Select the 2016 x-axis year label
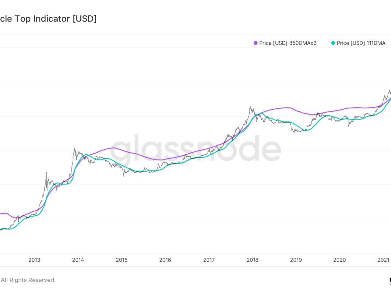Image resolution: width=391 pixels, height=293 pixels. [x=165, y=260]
